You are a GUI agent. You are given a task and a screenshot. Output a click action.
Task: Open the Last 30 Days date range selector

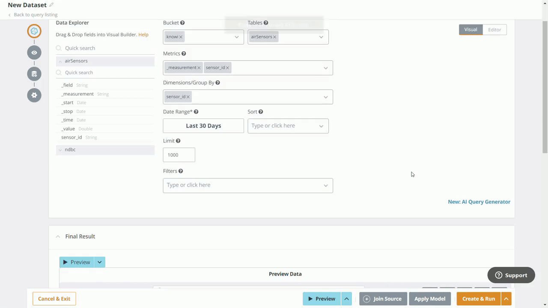coord(203,125)
